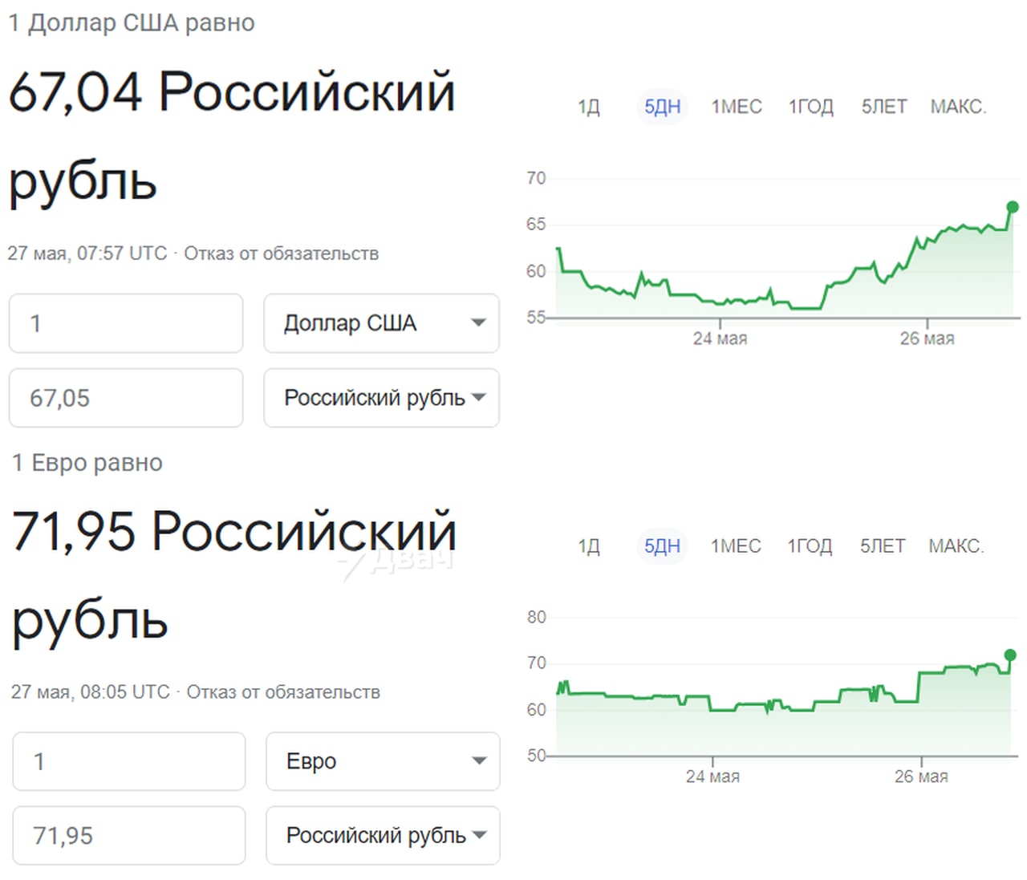
Task: Open Отказ от обязательств link under dollar rate
Action: 282,253
